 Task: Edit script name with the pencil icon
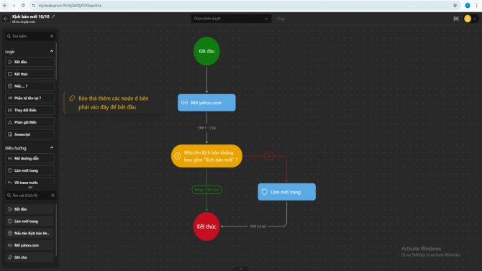coord(53,17)
